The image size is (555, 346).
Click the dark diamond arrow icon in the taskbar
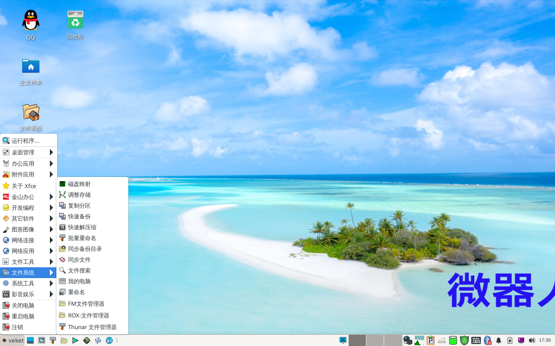click(87, 340)
